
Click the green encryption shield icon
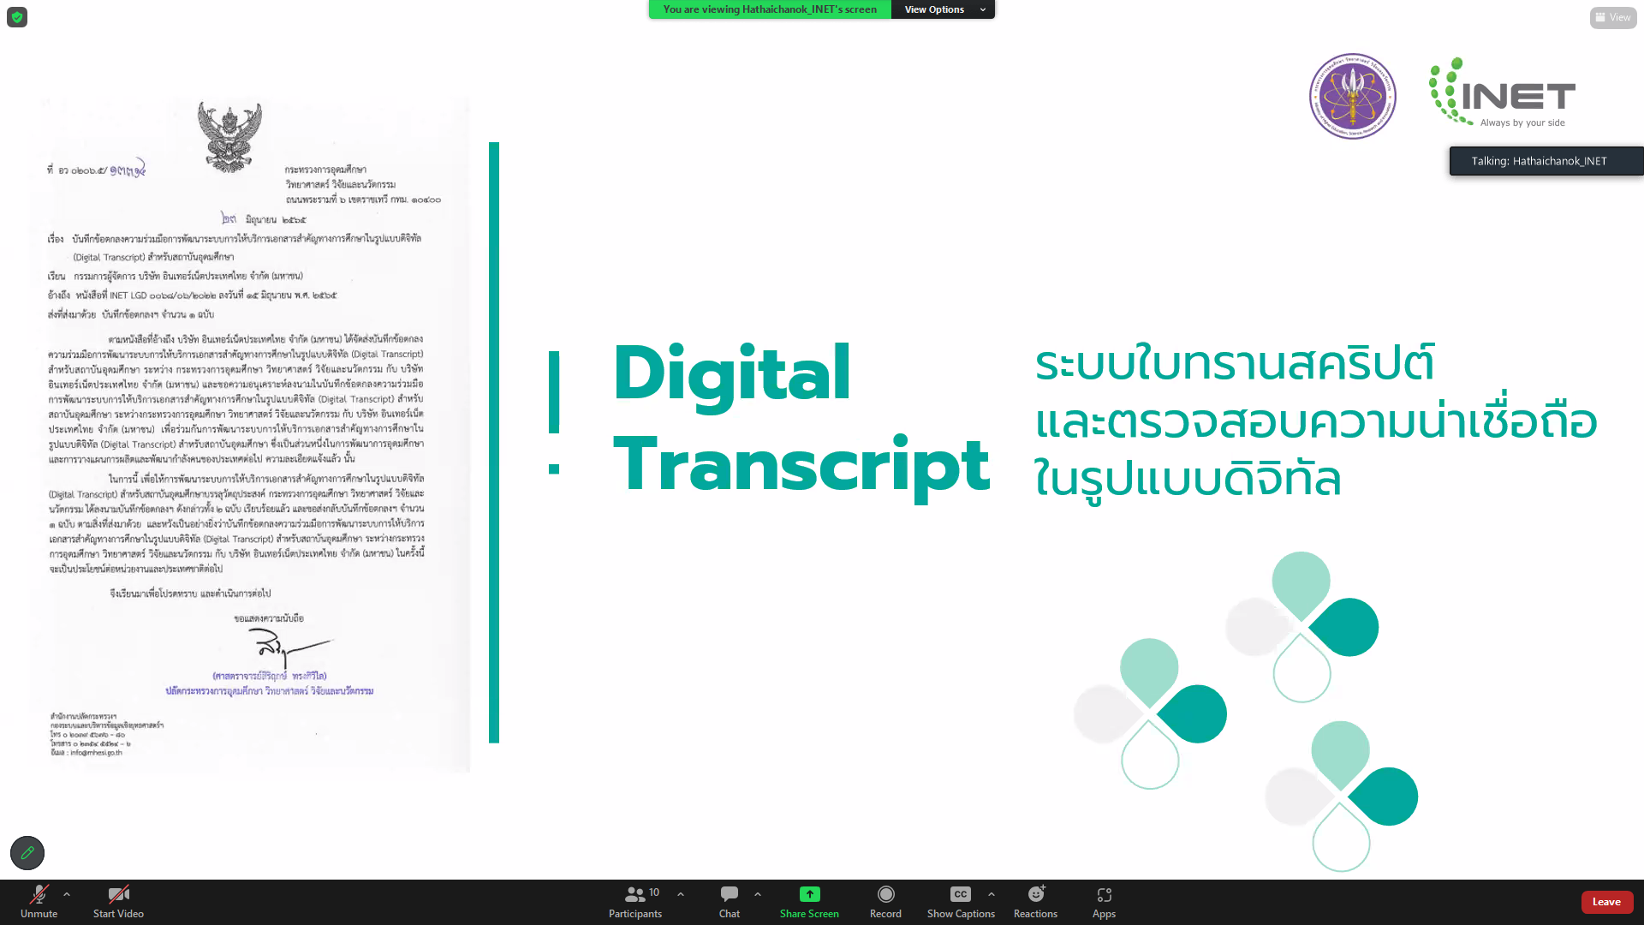coord(17,17)
